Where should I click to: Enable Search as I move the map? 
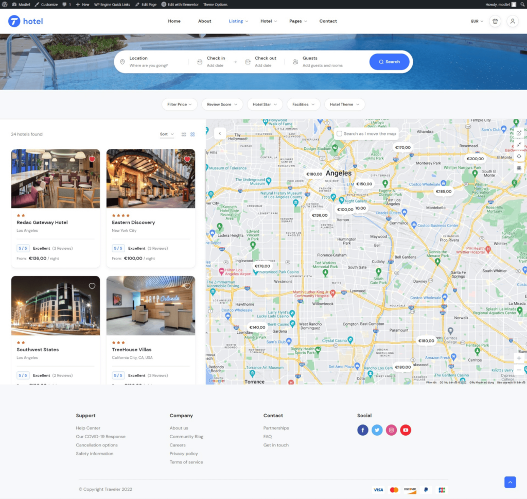(x=339, y=133)
